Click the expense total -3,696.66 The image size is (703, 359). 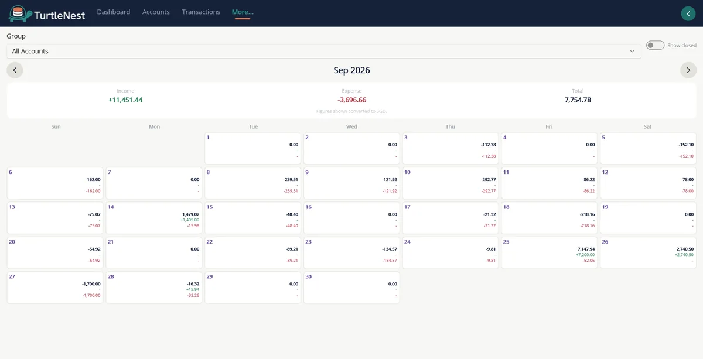351,100
